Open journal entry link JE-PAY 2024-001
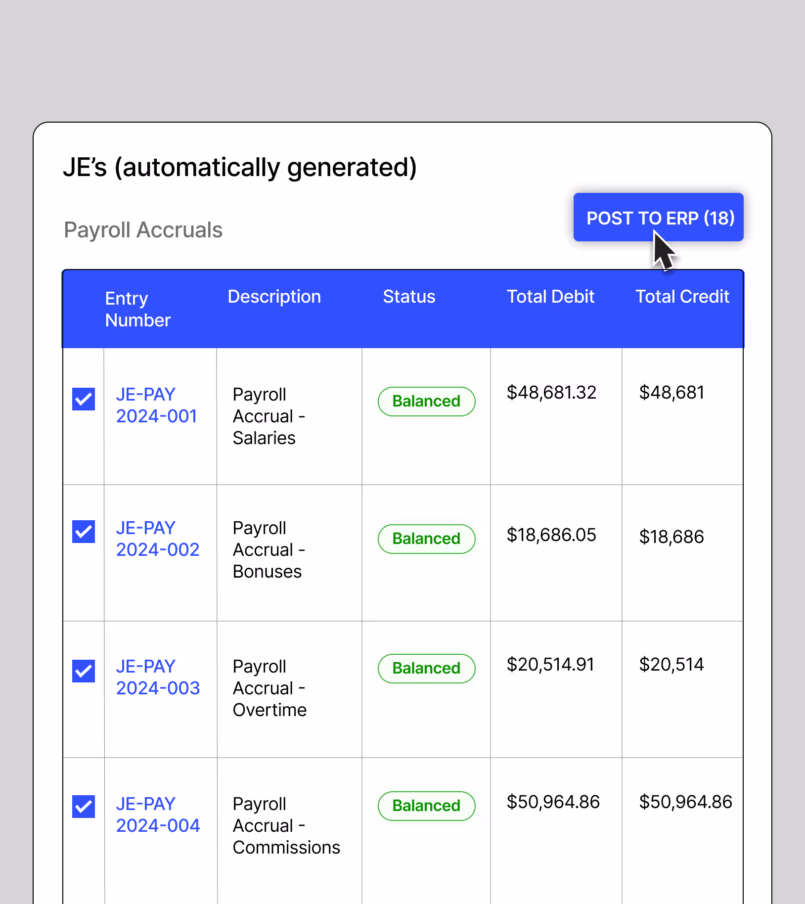 156,405
